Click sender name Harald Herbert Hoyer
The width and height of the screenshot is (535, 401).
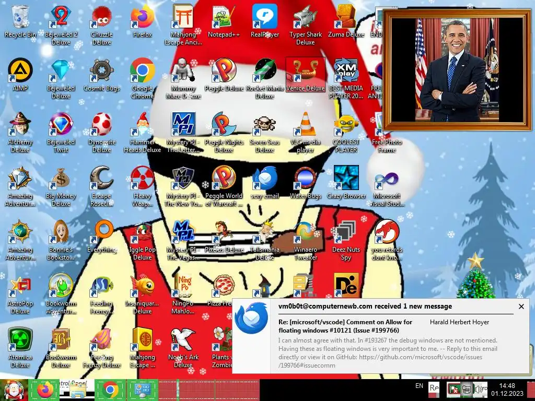pos(459,322)
